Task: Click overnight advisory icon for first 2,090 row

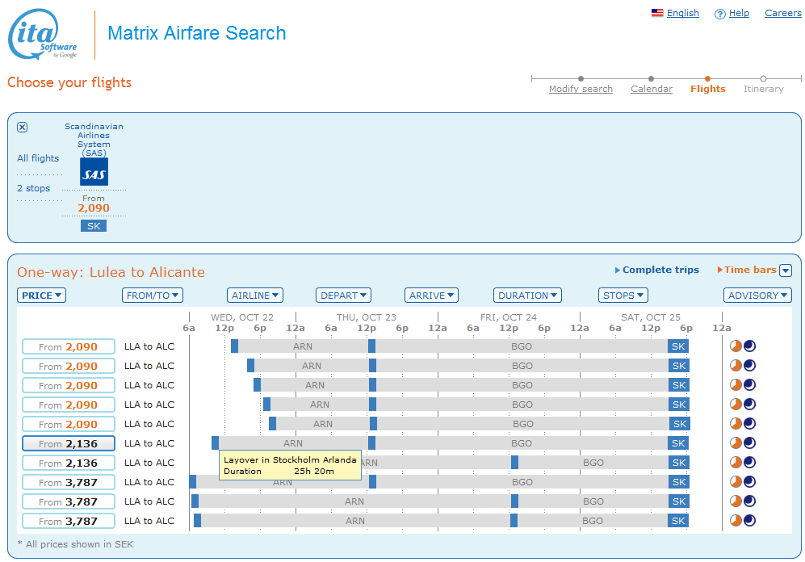Action: pos(749,346)
